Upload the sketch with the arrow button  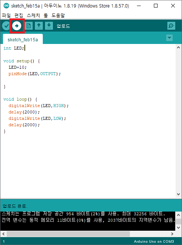point(17,26)
